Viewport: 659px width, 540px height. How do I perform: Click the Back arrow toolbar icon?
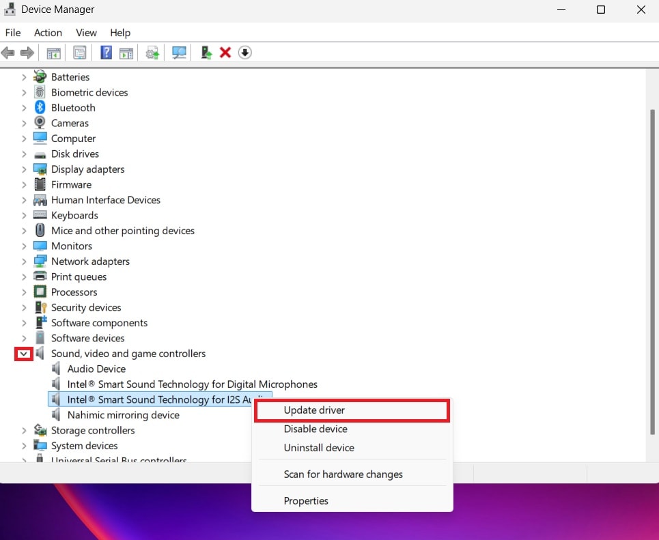(x=8, y=53)
